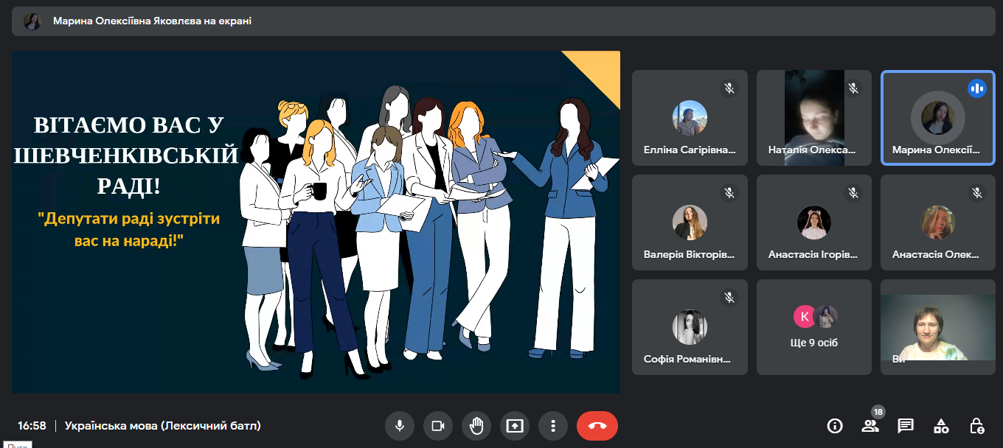
Task: Click the Софія Романівн... participant tile
Action: pyautogui.click(x=690, y=327)
